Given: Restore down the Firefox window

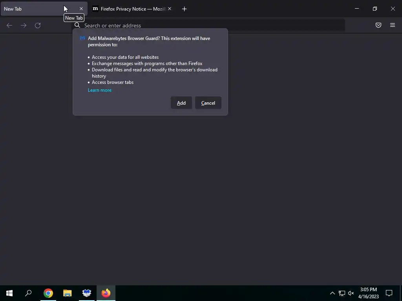Looking at the screenshot, I should [x=375, y=9].
